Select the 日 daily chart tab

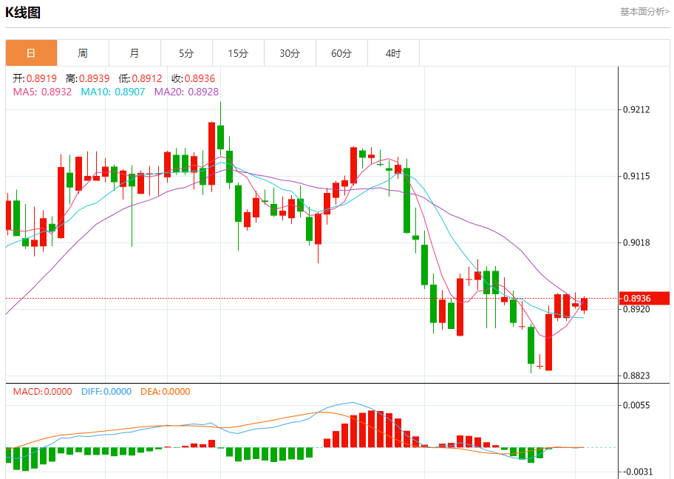coord(31,53)
